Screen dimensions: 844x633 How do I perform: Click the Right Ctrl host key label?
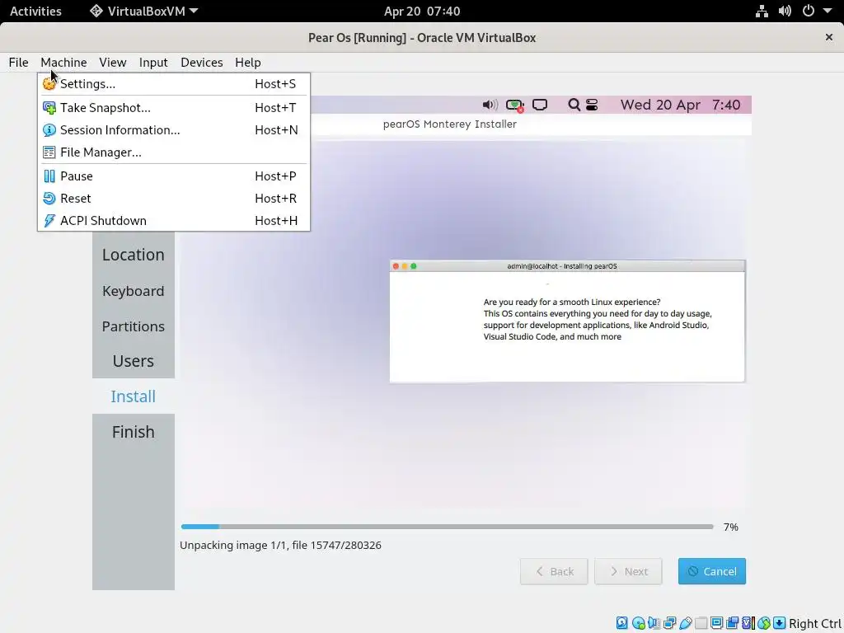[815, 623]
